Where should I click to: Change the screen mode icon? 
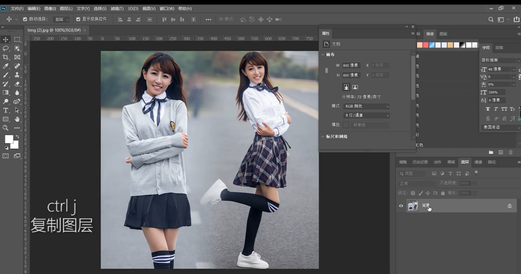point(17,156)
